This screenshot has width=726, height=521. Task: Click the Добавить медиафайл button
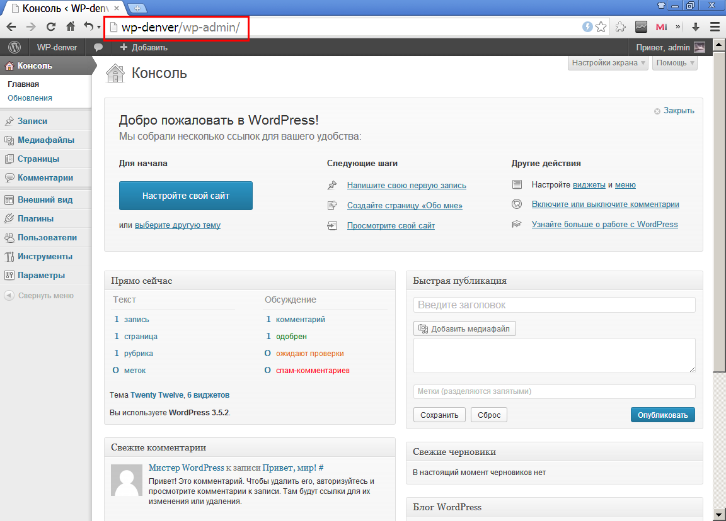pos(464,328)
